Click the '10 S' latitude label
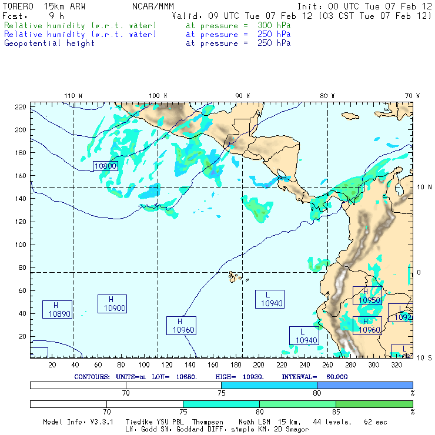Image resolution: width=435 pixels, height=435 pixels. (424, 358)
